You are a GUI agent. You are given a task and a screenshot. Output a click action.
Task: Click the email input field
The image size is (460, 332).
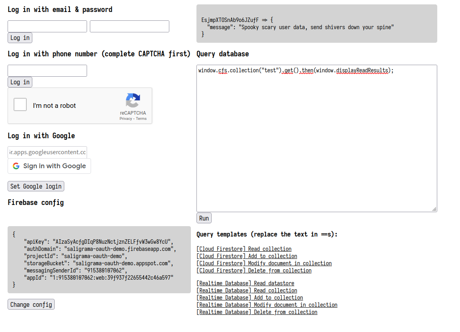[47, 26]
